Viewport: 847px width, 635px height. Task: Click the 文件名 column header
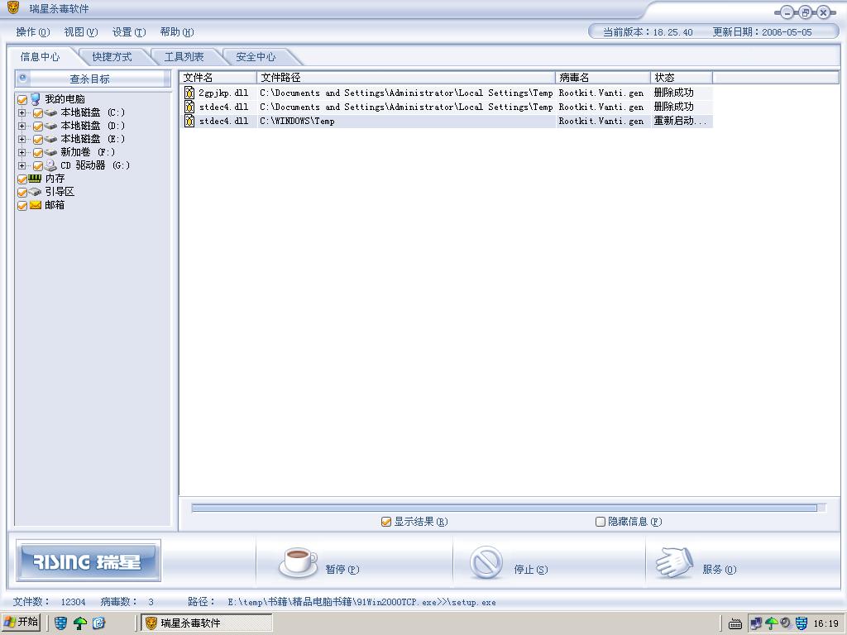(x=218, y=78)
